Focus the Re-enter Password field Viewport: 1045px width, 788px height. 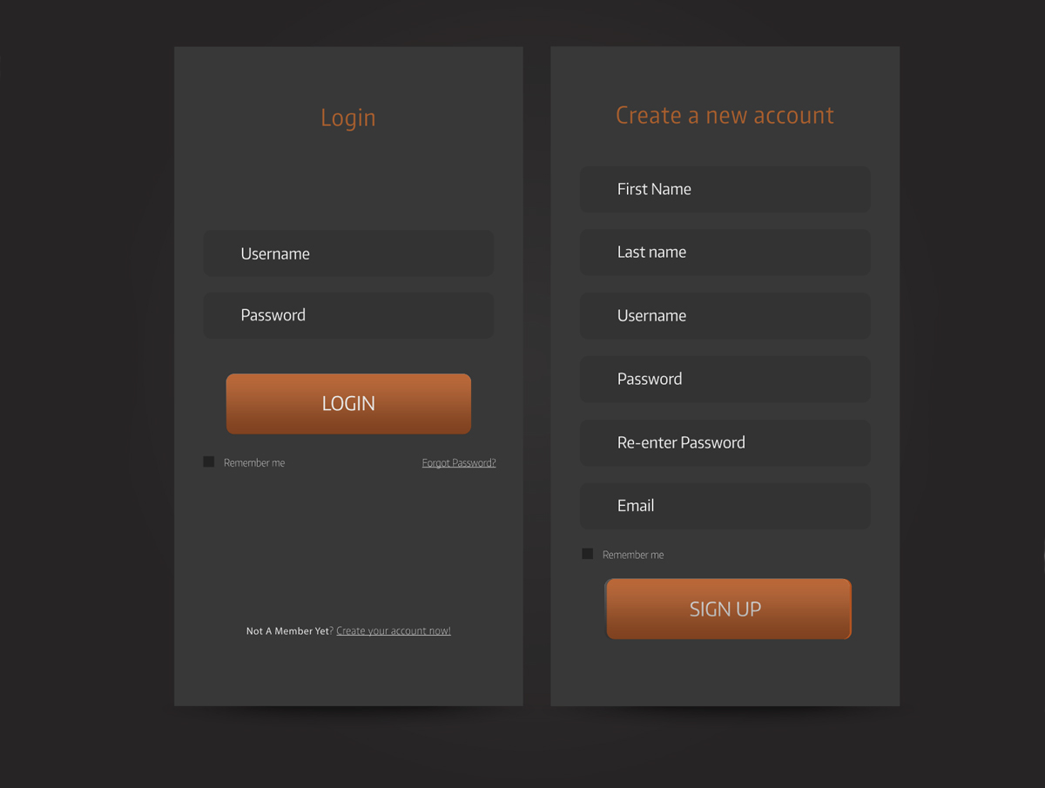click(725, 443)
